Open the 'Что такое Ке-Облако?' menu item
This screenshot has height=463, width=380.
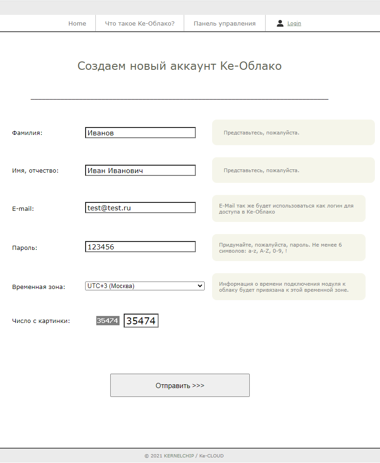140,23
